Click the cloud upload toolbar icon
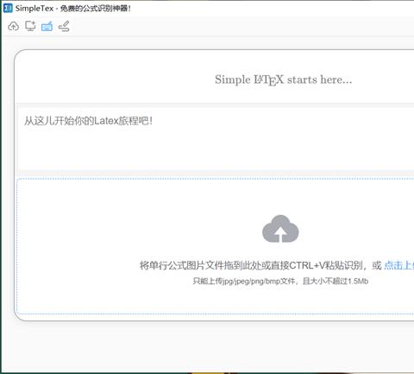 (x=13, y=26)
